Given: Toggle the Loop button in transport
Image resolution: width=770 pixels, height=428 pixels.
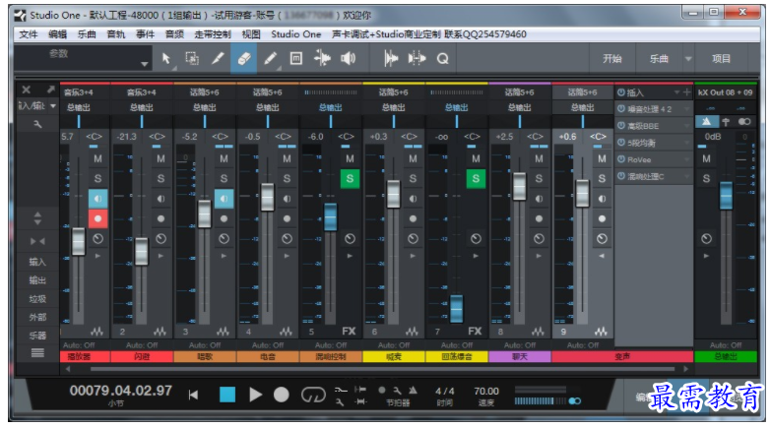Looking at the screenshot, I should coord(313,395).
